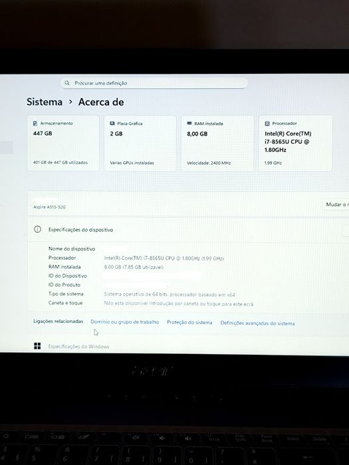Image resolution: width=349 pixels, height=465 pixels.
Task: Click the 'ID do Produto' row label
Action: coord(64,285)
